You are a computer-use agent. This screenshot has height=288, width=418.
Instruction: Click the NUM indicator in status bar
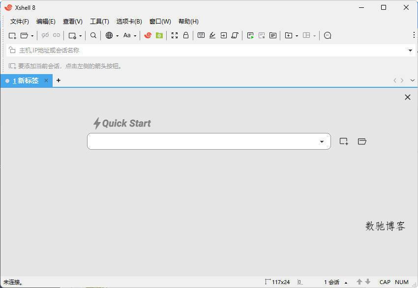(x=401, y=282)
